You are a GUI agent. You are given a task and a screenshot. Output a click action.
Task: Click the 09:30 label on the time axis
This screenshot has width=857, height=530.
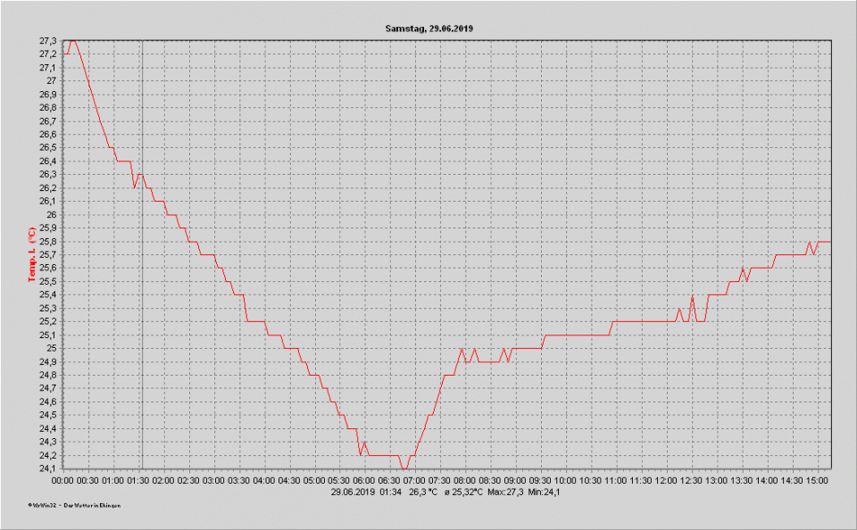pyautogui.click(x=541, y=480)
